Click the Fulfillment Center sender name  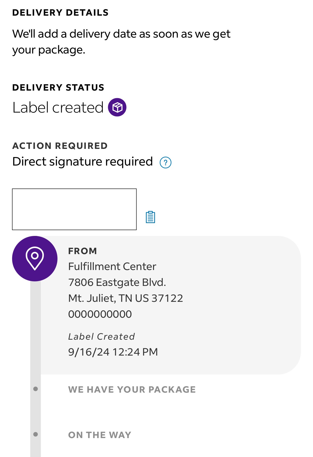pos(112,266)
